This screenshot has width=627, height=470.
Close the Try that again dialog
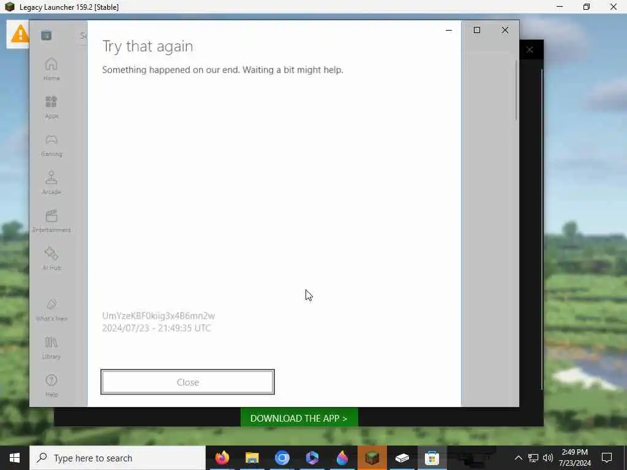click(187, 382)
